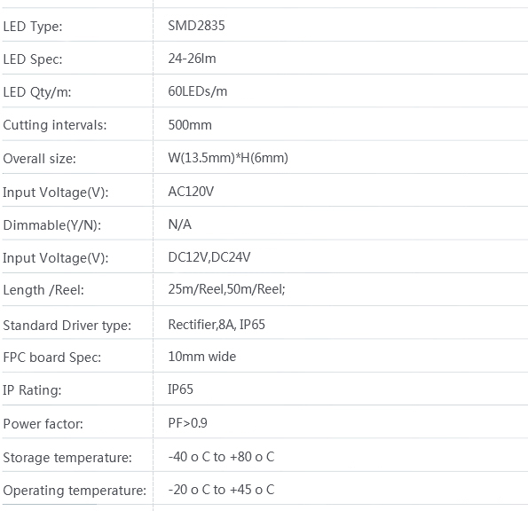
Task: Click the 10mm wide FPC value
Action: [202, 357]
